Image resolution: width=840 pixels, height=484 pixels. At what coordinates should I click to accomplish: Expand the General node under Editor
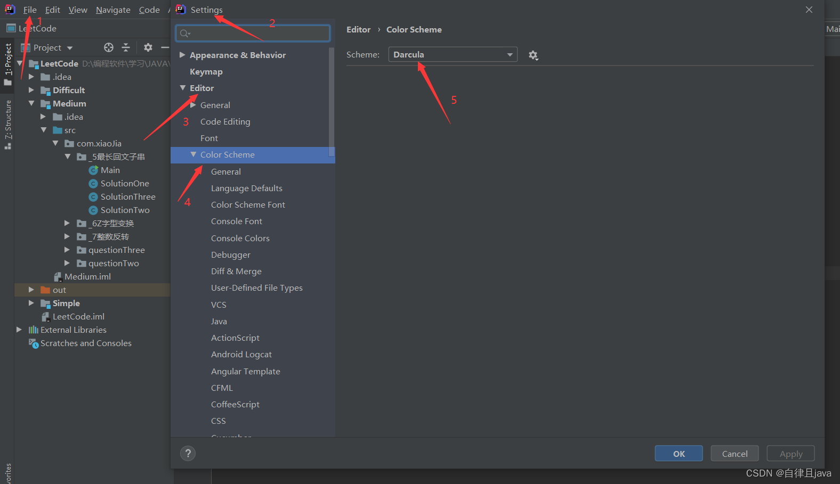click(x=193, y=105)
